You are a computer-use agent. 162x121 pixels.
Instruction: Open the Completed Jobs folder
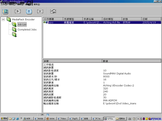point(27,29)
